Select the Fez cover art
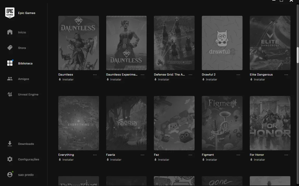This screenshot has height=186, width=299. pyautogui.click(x=174, y=123)
